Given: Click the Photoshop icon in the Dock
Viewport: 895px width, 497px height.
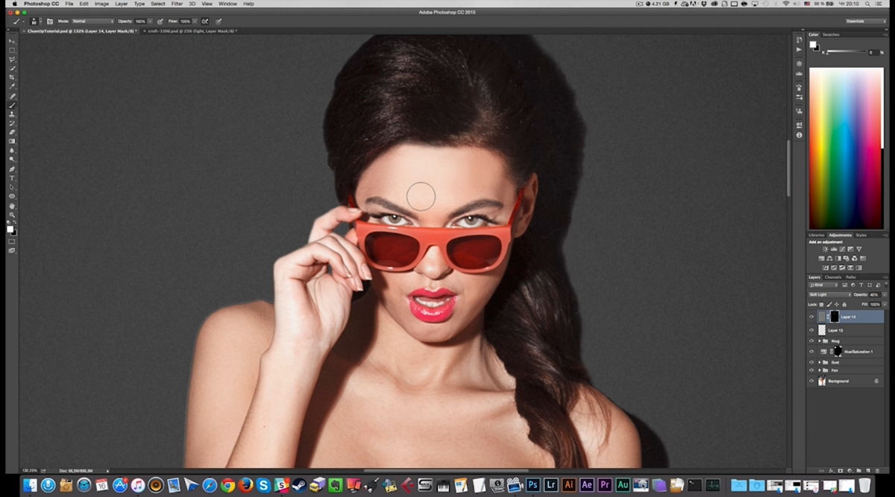Looking at the screenshot, I should pyautogui.click(x=533, y=485).
